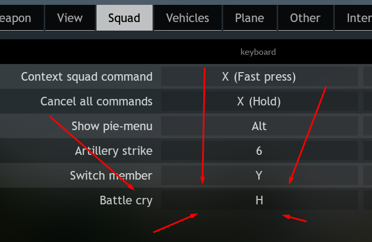
Task: Go to the Vehicles tab
Action: (x=187, y=18)
